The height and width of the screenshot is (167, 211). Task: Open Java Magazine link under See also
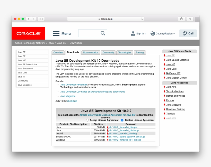point(68,96)
